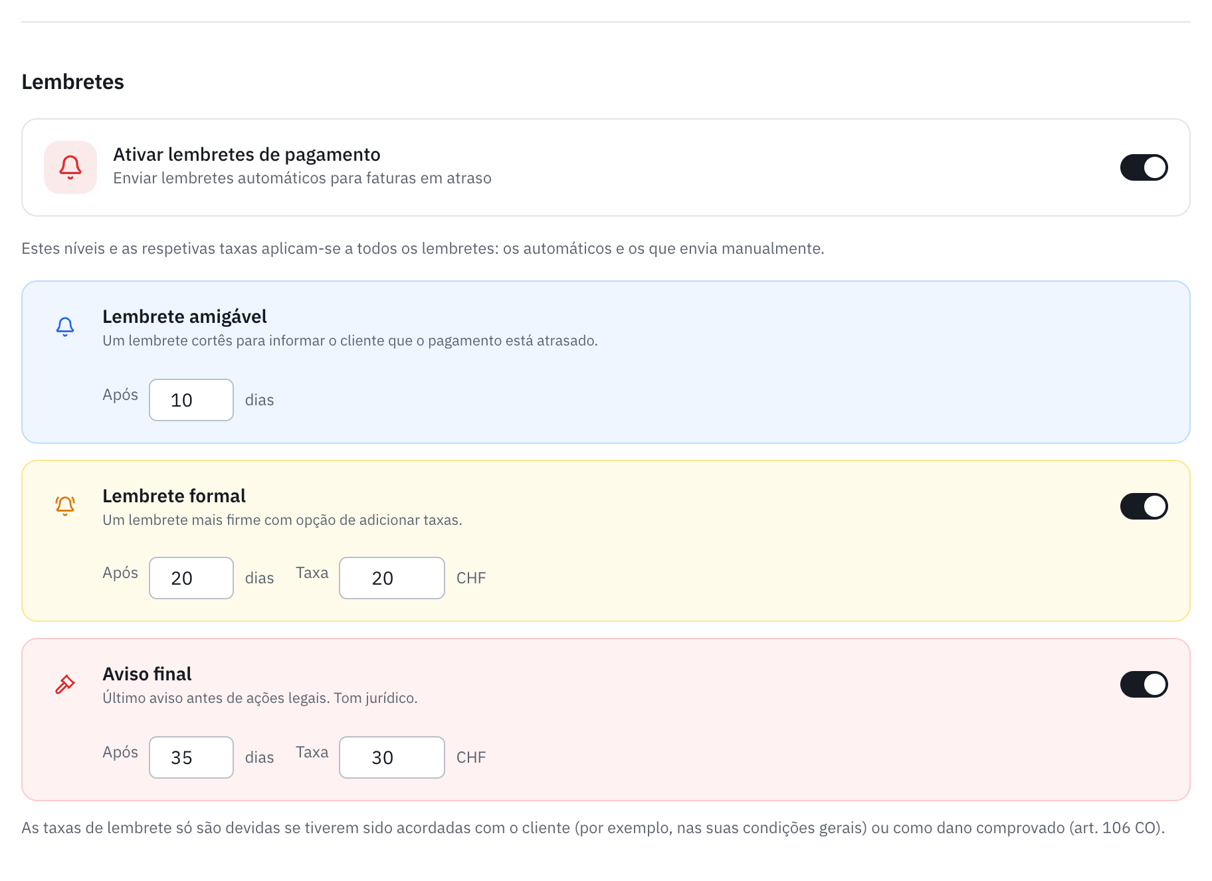This screenshot has width=1212, height=881.
Task: Click the "Taxa" label in Lembrete formal
Action: [x=312, y=573]
